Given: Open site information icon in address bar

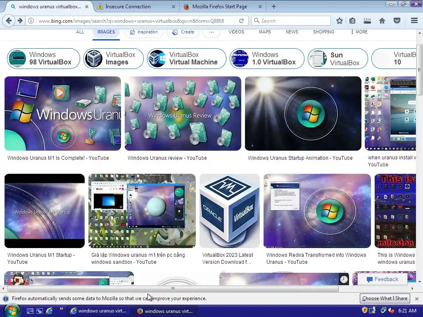Looking at the screenshot, I should tap(31, 21).
